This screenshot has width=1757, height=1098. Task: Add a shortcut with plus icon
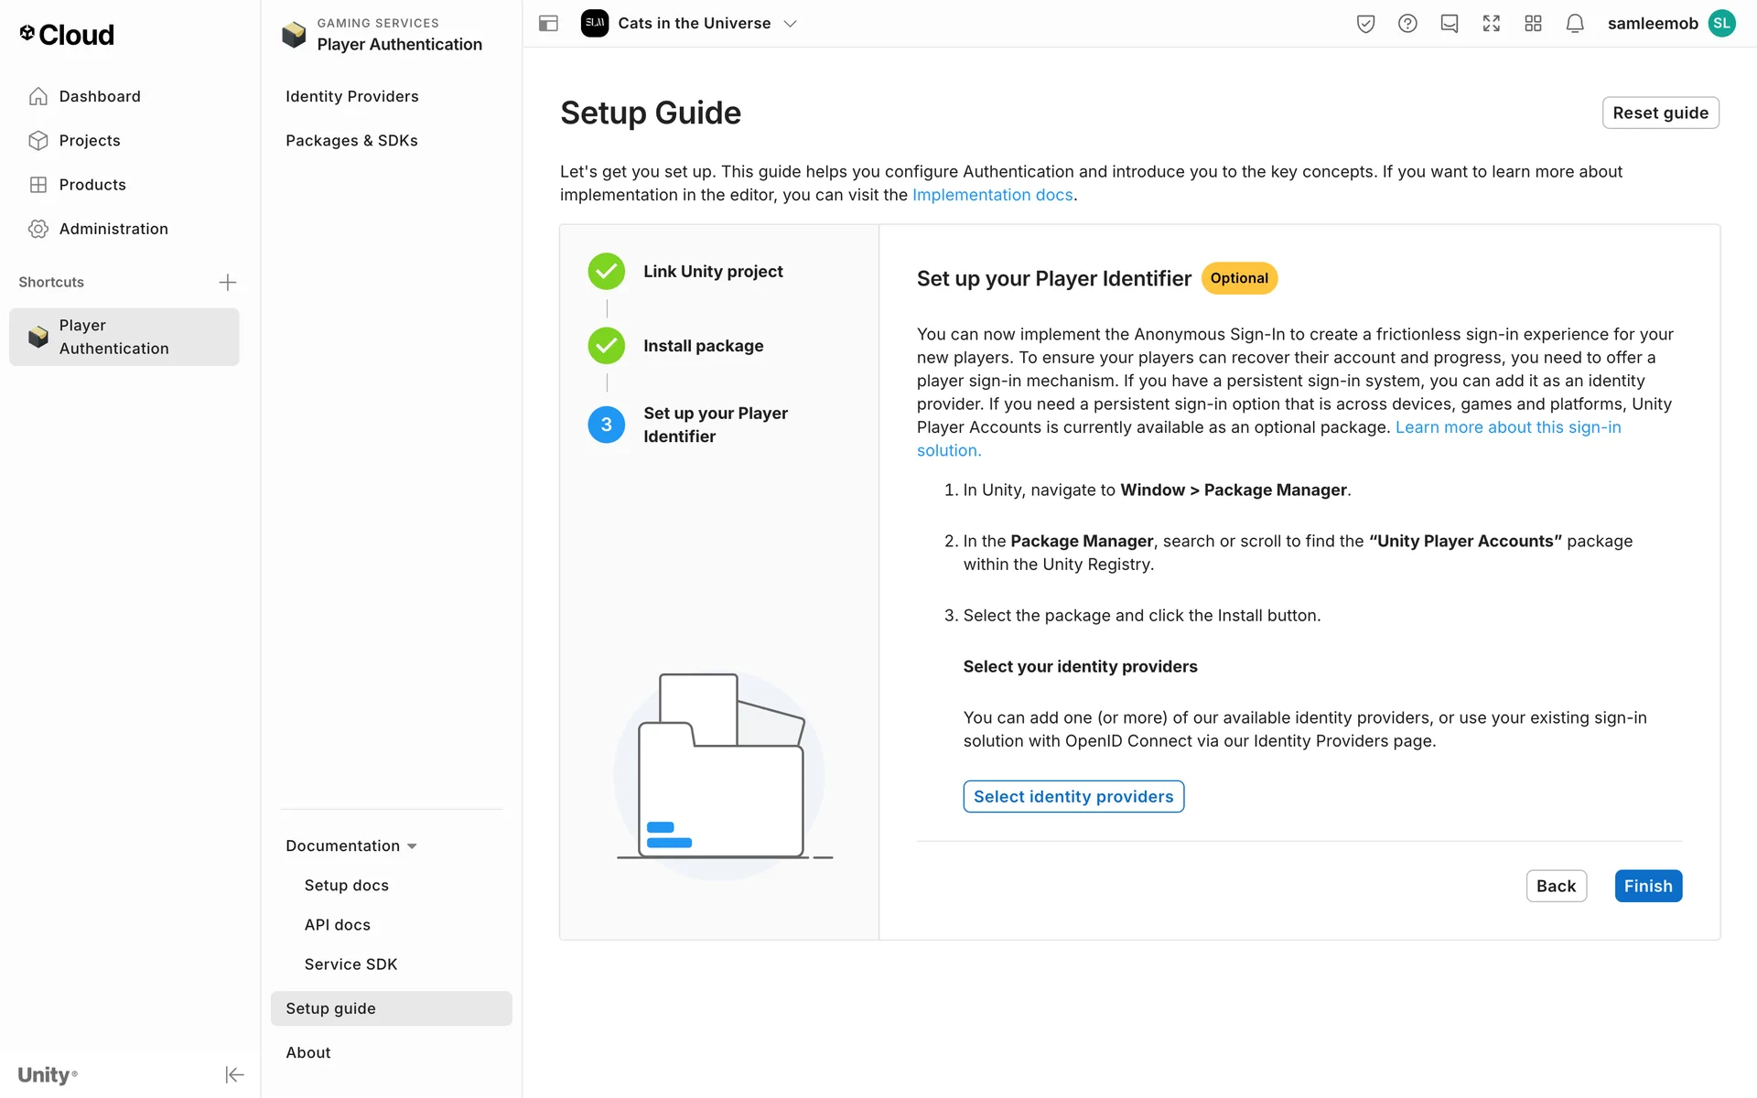click(x=228, y=282)
